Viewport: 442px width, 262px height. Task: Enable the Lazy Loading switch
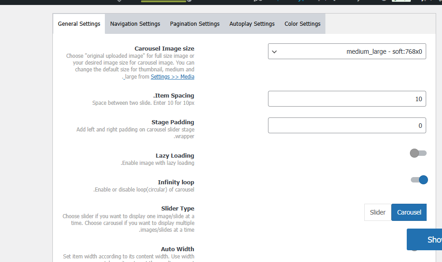click(418, 153)
